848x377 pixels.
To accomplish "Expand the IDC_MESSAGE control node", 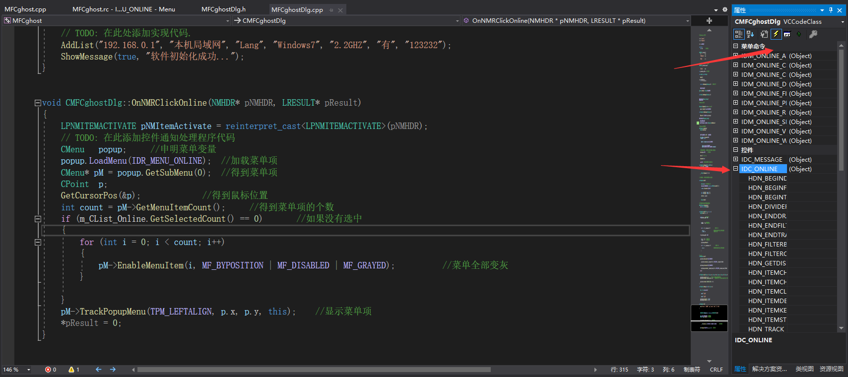I will (736, 159).
